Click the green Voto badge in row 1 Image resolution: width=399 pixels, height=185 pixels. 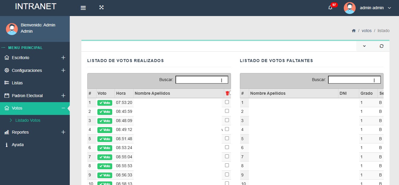coord(105,103)
